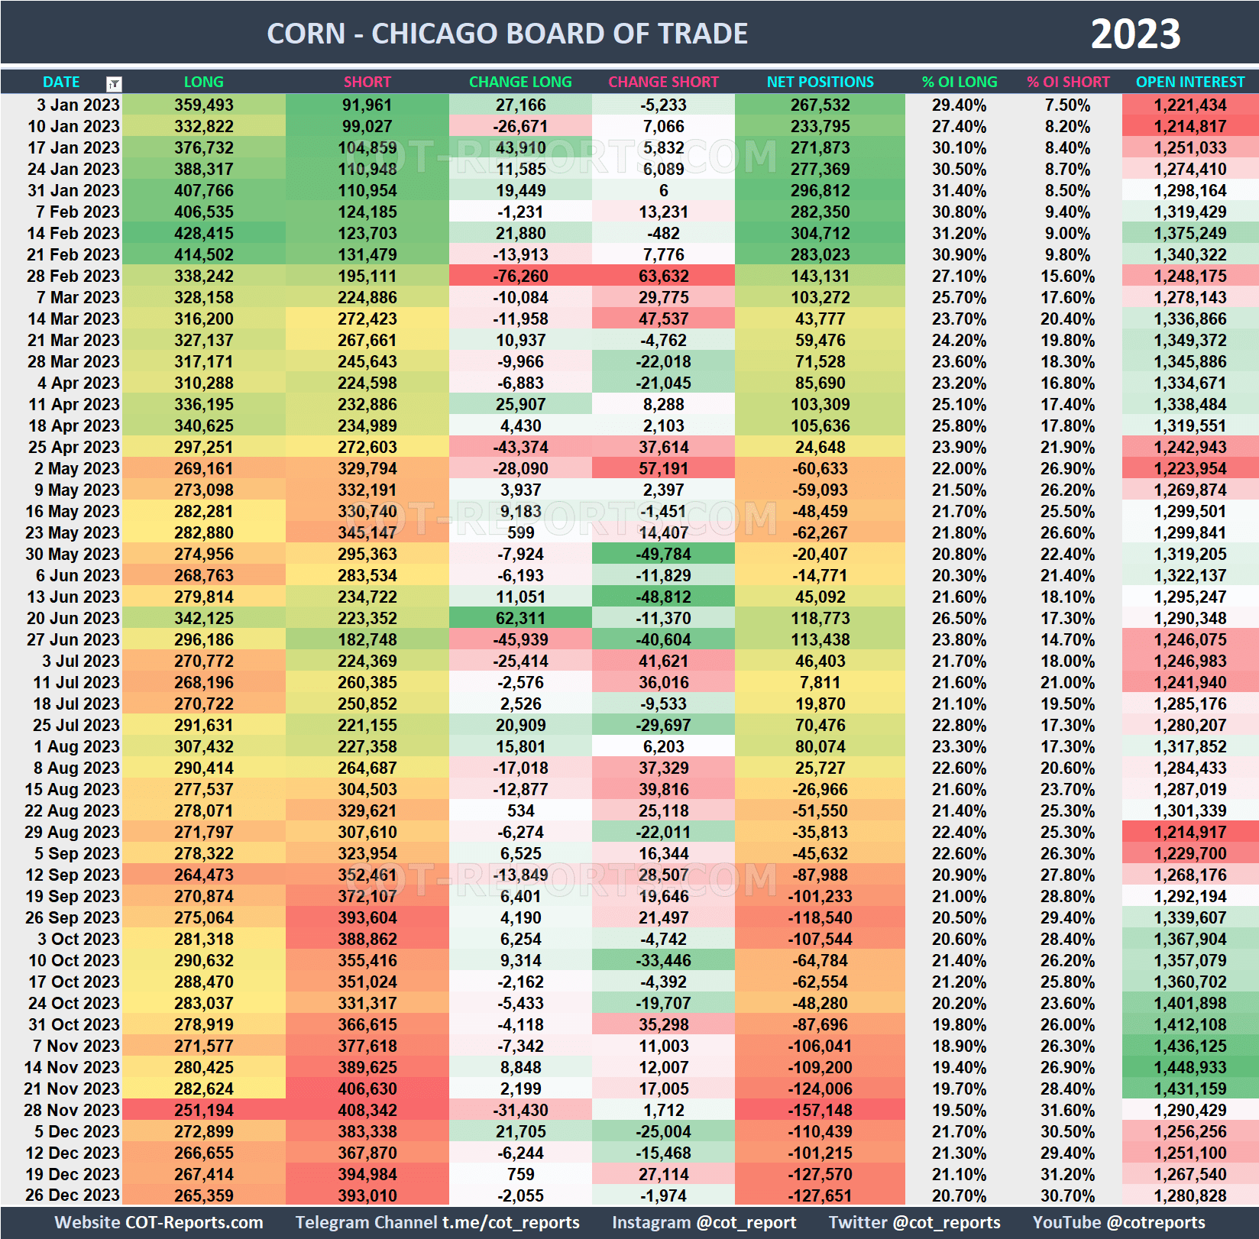Select the 28 Nov 2023 net positions cell

point(819,1110)
